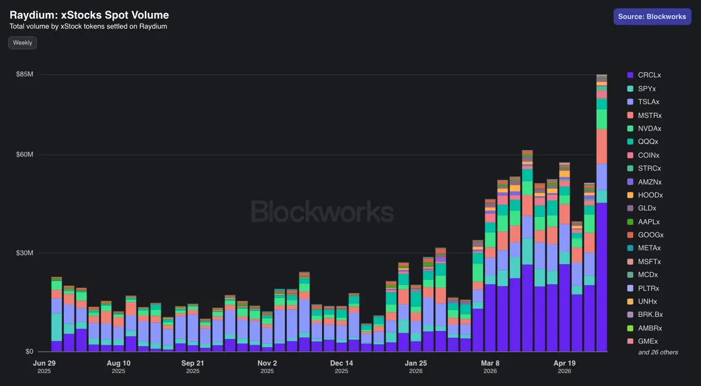701x386 pixels.
Task: Select the PLTRx legend entry
Action: click(643, 288)
